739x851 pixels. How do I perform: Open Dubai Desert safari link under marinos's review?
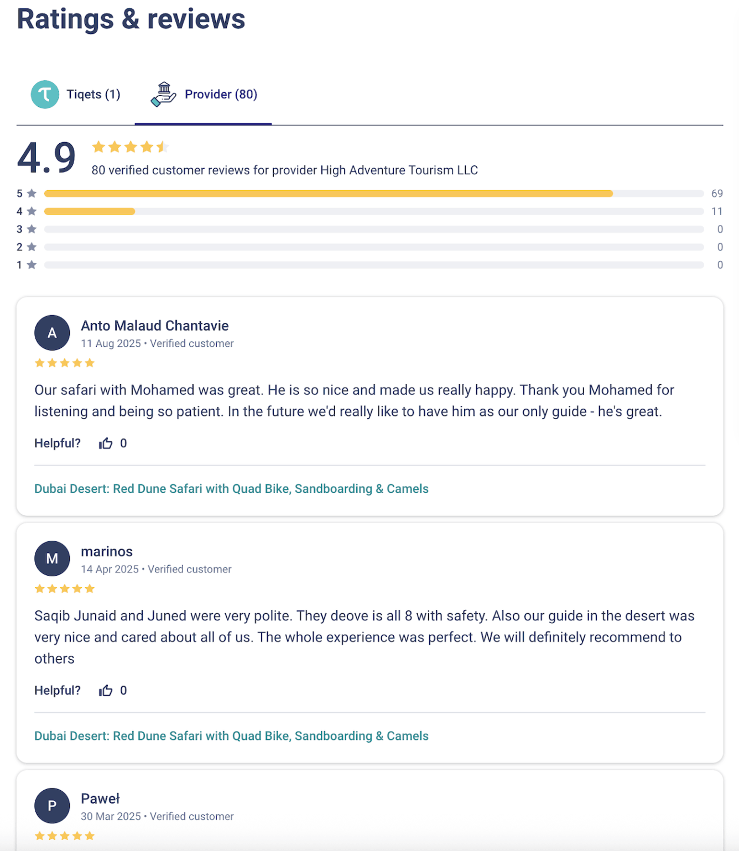231,736
